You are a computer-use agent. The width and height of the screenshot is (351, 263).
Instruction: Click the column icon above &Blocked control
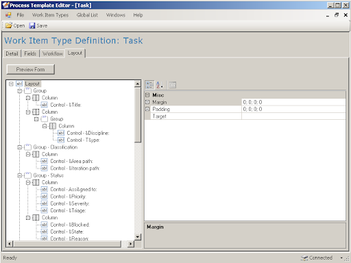[36, 218]
